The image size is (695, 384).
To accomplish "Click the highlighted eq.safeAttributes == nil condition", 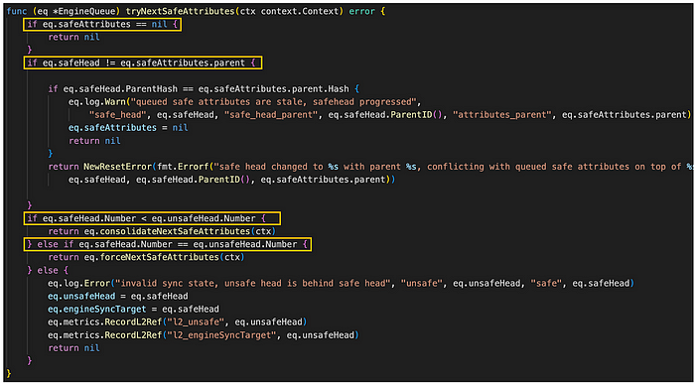I will (102, 25).
